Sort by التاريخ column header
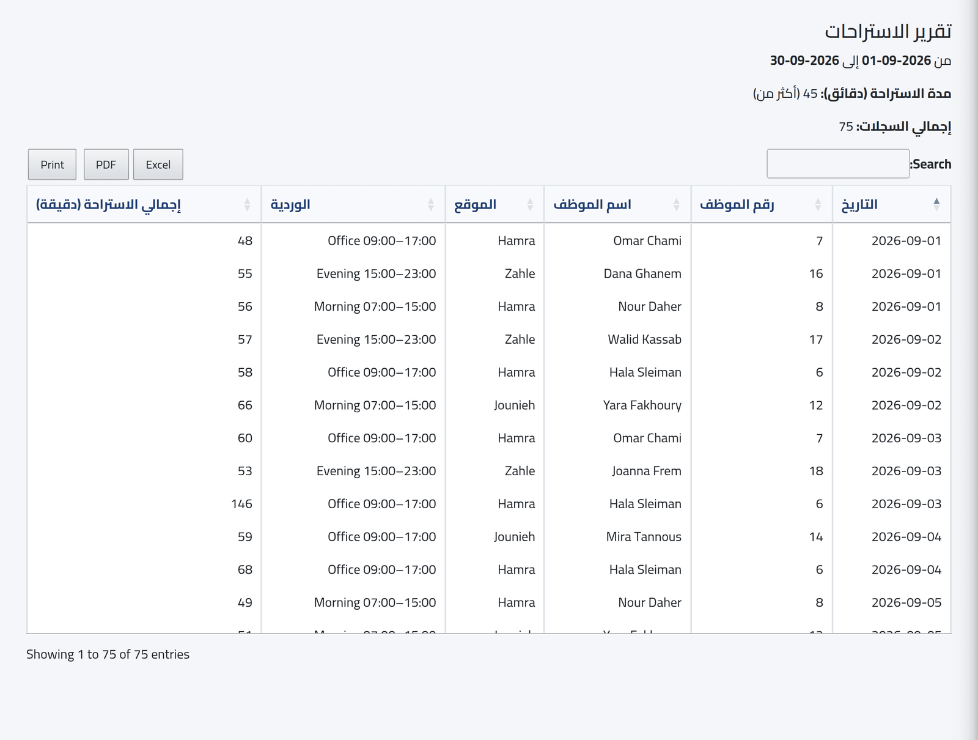Viewport: 978px width, 740px height. (x=891, y=204)
